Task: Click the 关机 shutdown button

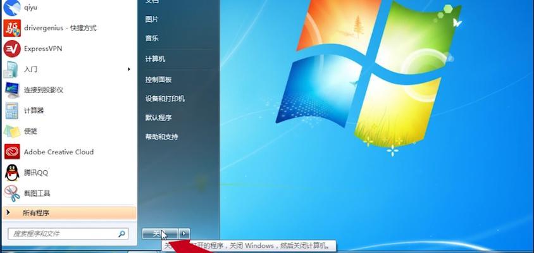Action: tap(160, 233)
